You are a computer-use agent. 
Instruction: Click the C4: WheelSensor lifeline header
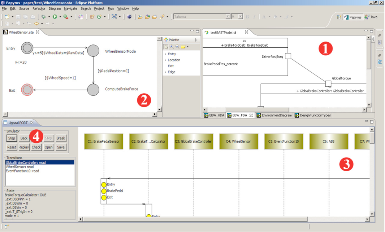point(239,141)
